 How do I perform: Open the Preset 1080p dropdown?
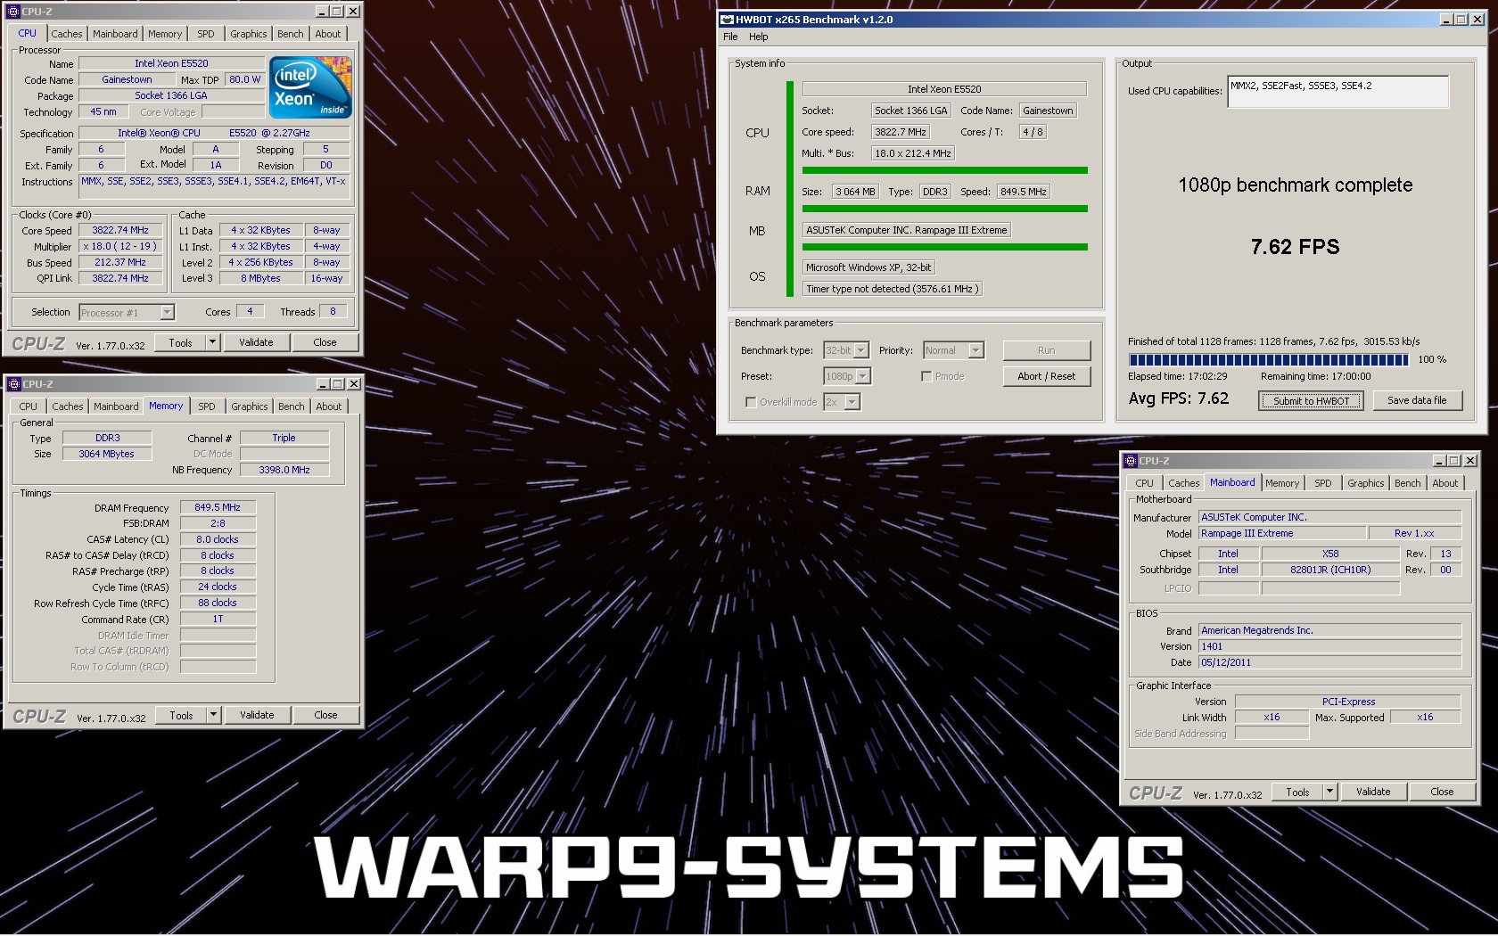tap(847, 376)
